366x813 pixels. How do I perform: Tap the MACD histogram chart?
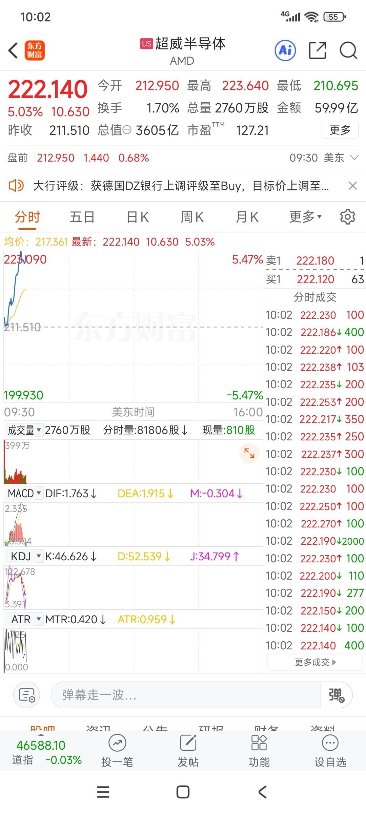pyautogui.click(x=134, y=524)
